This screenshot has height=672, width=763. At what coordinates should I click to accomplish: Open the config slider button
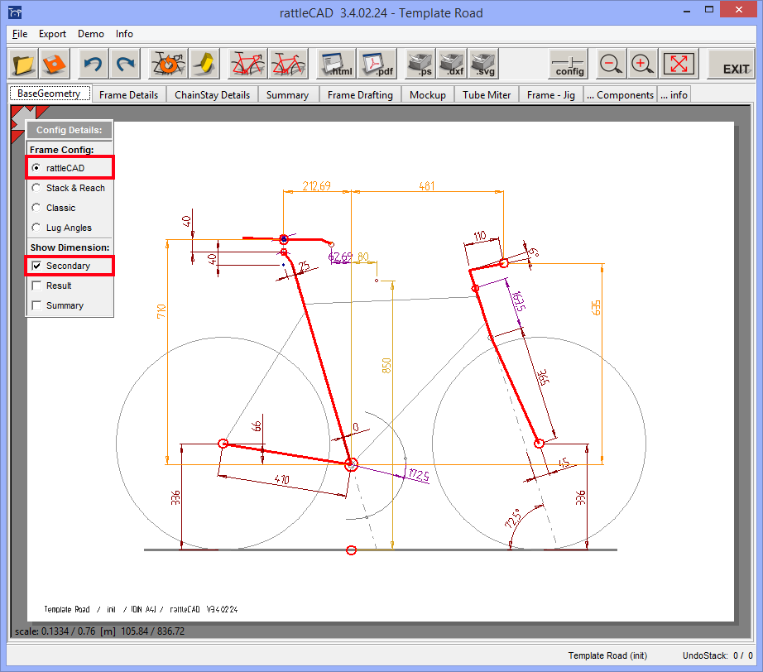569,65
